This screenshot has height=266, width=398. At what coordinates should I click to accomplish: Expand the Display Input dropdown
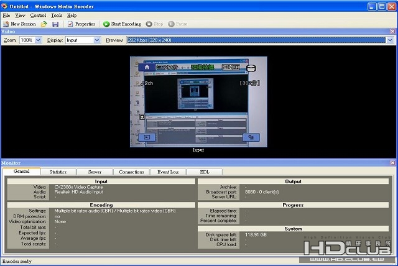[x=97, y=40]
